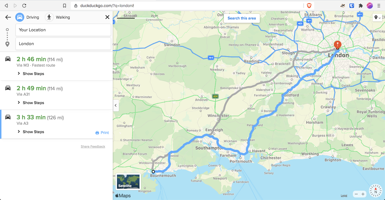The height and width of the screenshot is (200, 385).
Task: Click the car icon beside the A3 route
Action: coord(8,117)
